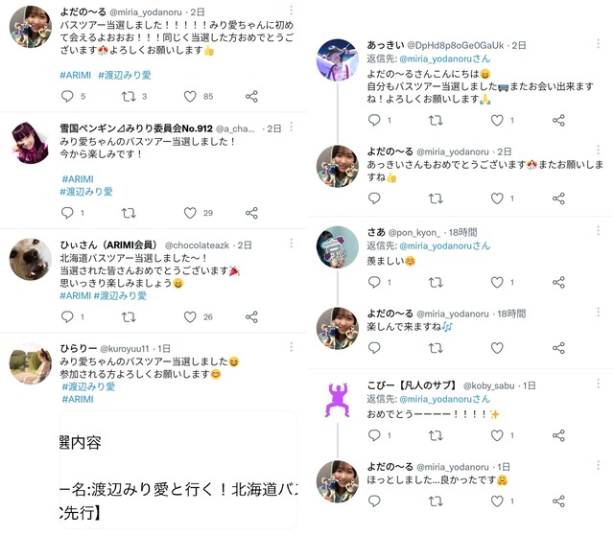Open ひぃさん's dog profile picture

click(x=31, y=260)
